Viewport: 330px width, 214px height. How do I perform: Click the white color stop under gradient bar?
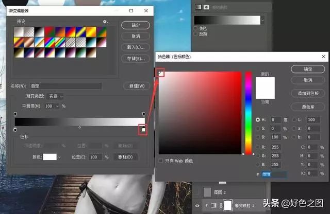click(x=143, y=130)
